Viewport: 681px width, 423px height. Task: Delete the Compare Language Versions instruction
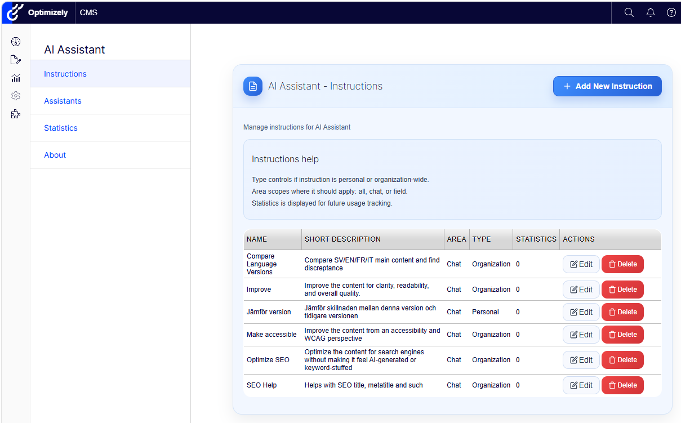pyautogui.click(x=622, y=264)
